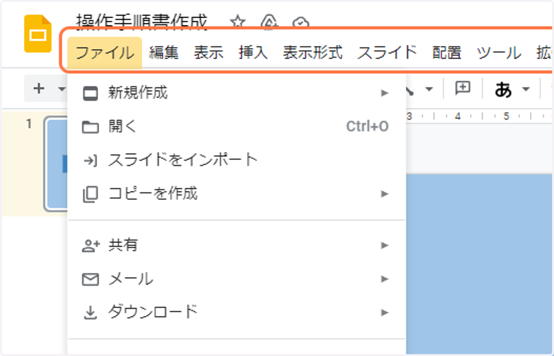This screenshot has height=356, width=554.
Task: Select slide 1 thumbnail in filmstrip
Action: pos(56,165)
